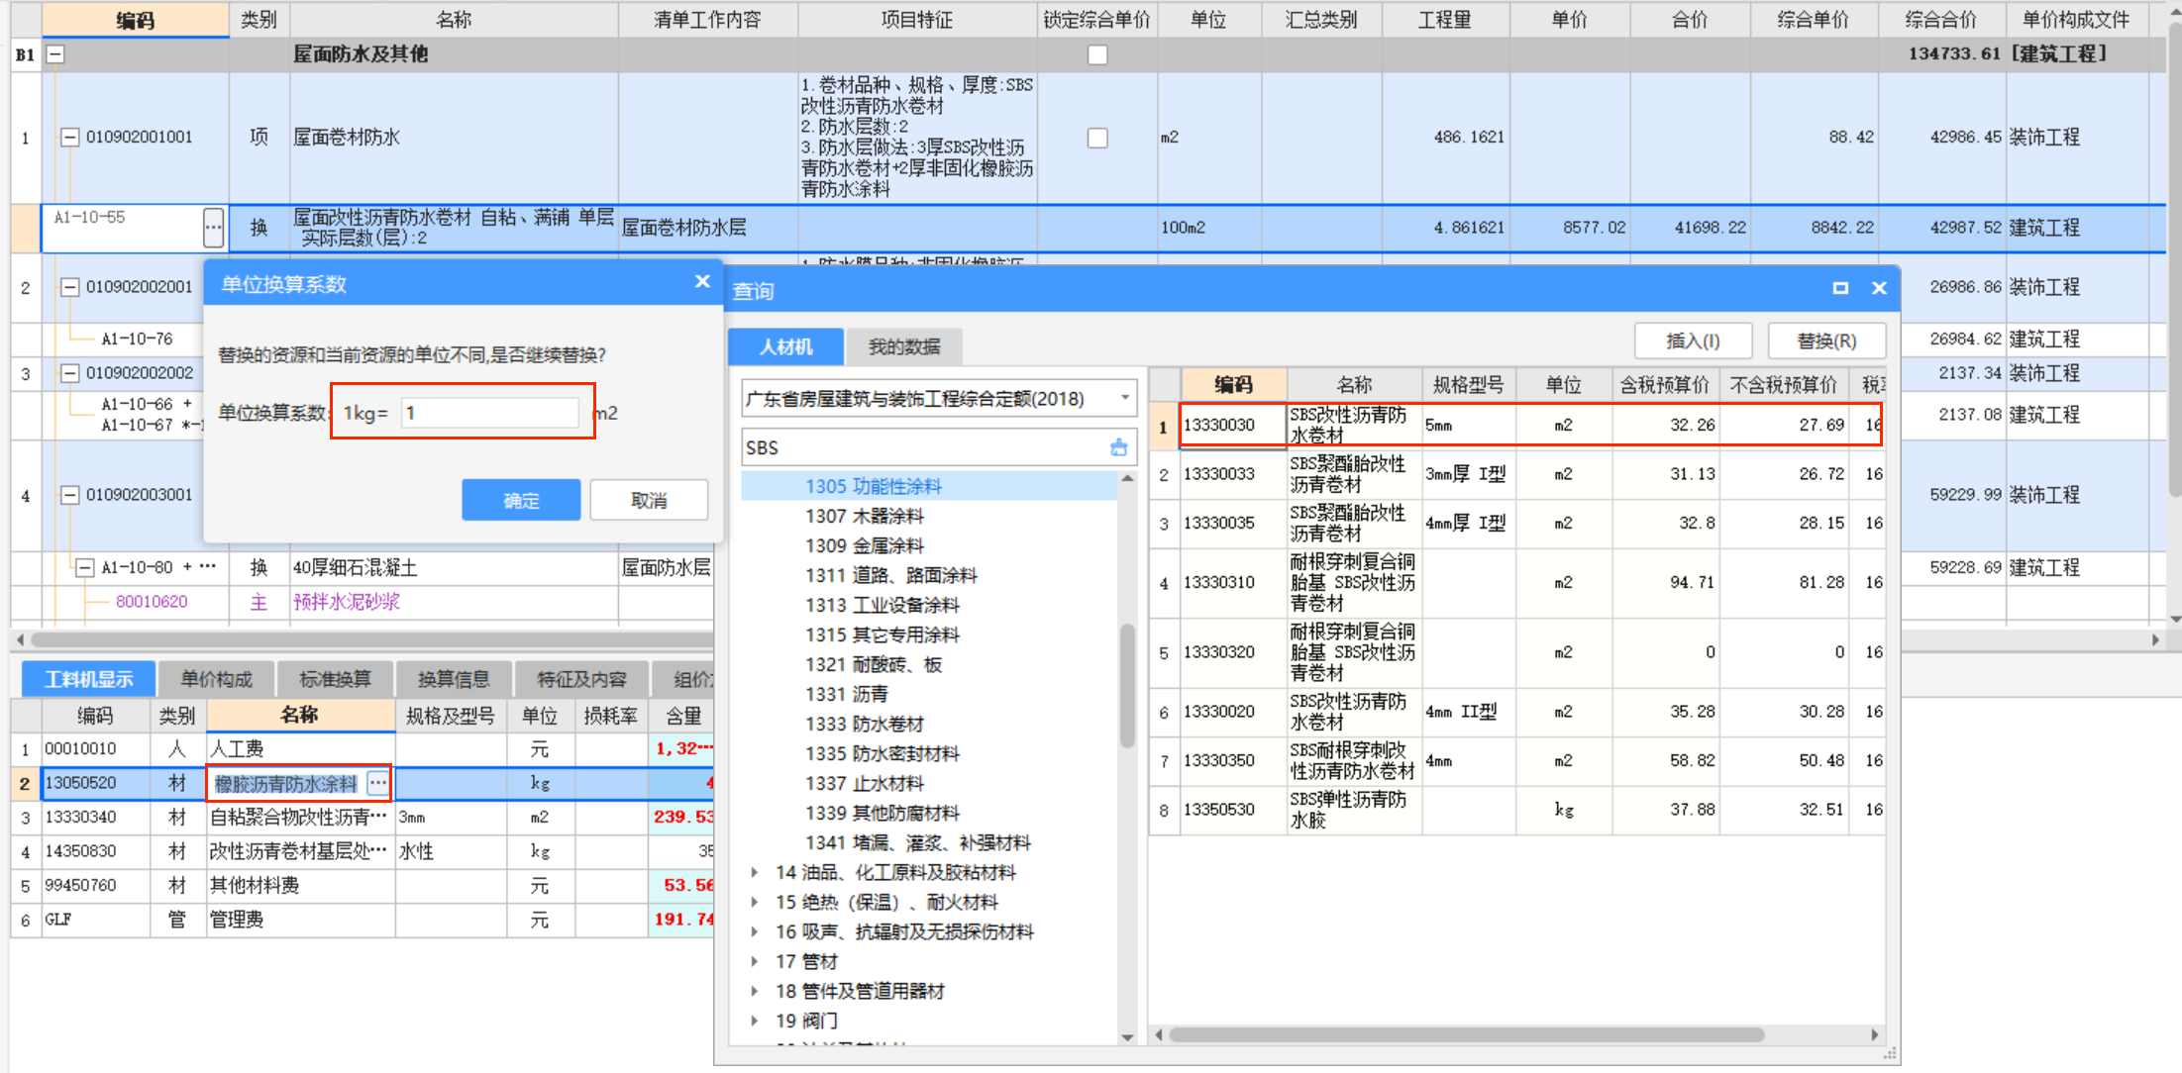Expand category 17 管材
Screen dimensions: 2182x1073
pos(755,961)
